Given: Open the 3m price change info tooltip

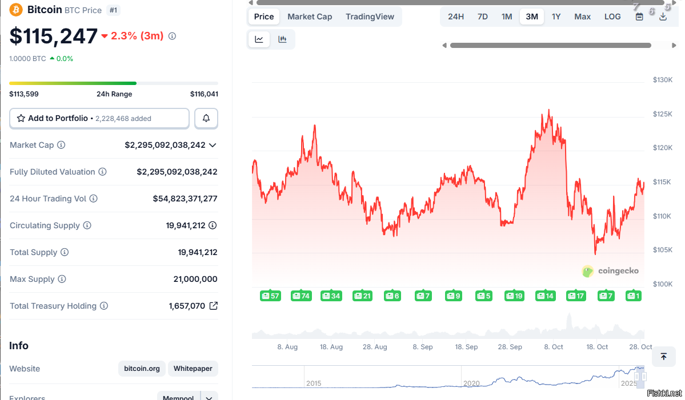Looking at the screenshot, I should (172, 36).
